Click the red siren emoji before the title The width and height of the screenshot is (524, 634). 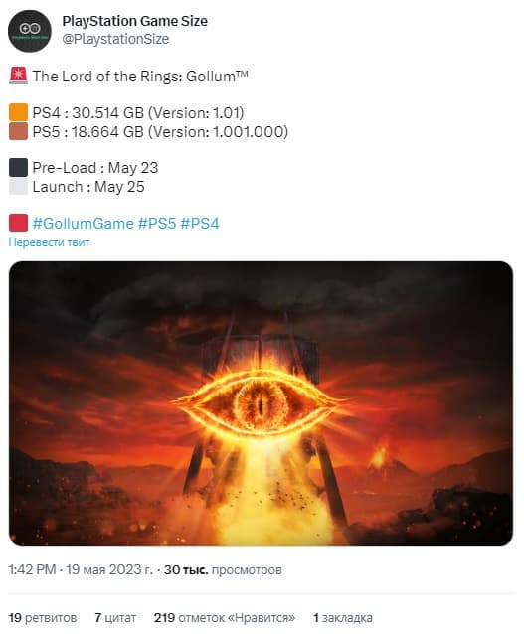point(18,76)
